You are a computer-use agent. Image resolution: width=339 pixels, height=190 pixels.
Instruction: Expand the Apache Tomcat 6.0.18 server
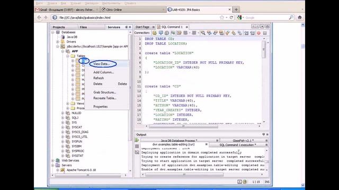click(58, 170)
